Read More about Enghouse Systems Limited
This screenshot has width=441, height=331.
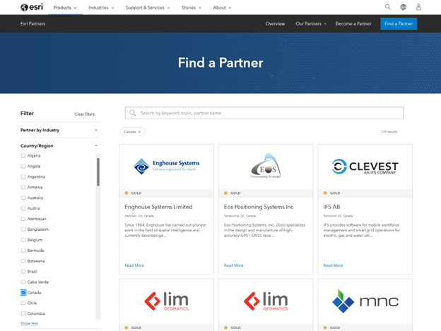(134, 265)
